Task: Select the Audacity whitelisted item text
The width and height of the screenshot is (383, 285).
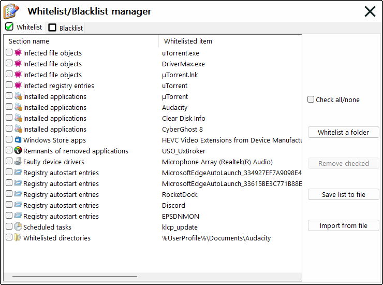Action: [174, 108]
